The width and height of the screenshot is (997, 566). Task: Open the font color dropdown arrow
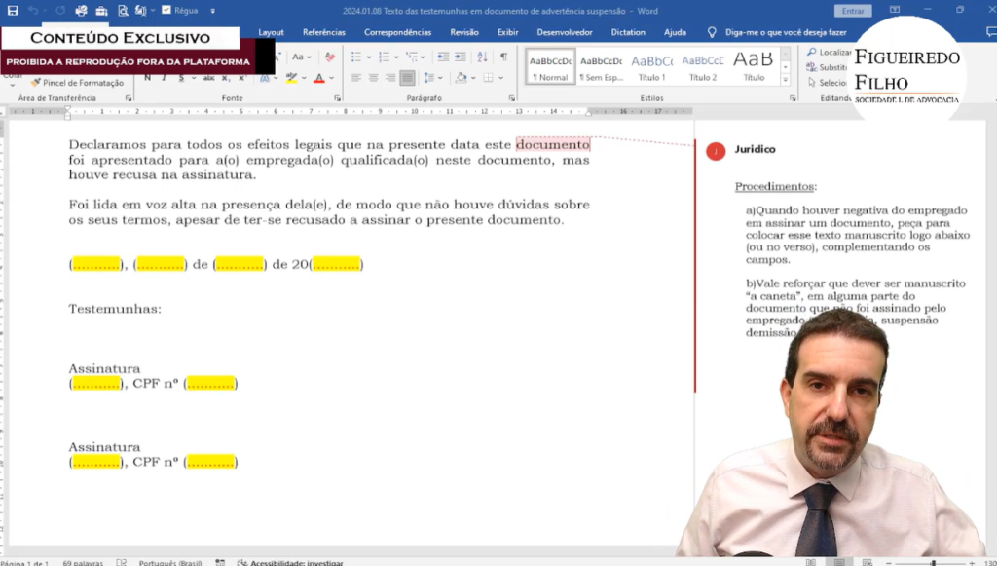tap(332, 78)
